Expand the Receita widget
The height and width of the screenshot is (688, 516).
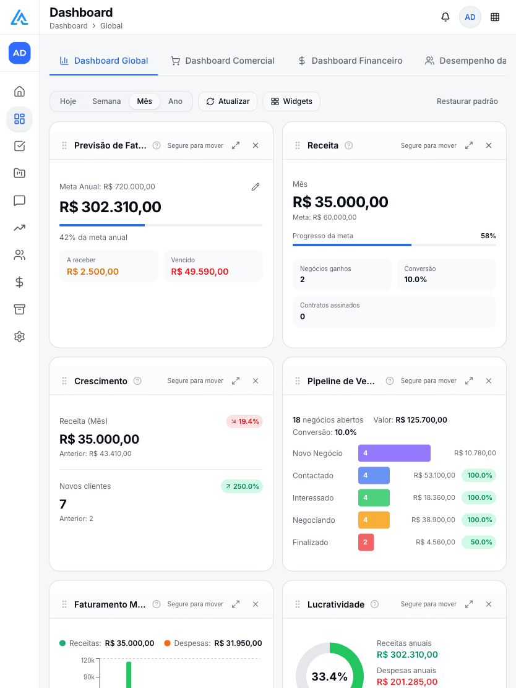click(469, 145)
